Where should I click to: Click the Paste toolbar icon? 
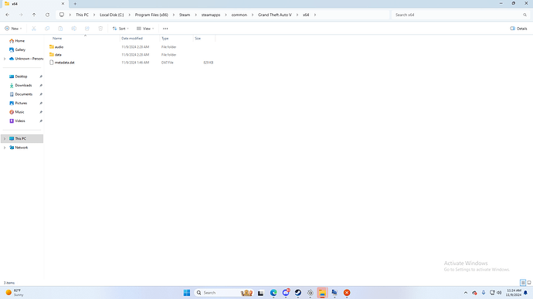coord(60,29)
